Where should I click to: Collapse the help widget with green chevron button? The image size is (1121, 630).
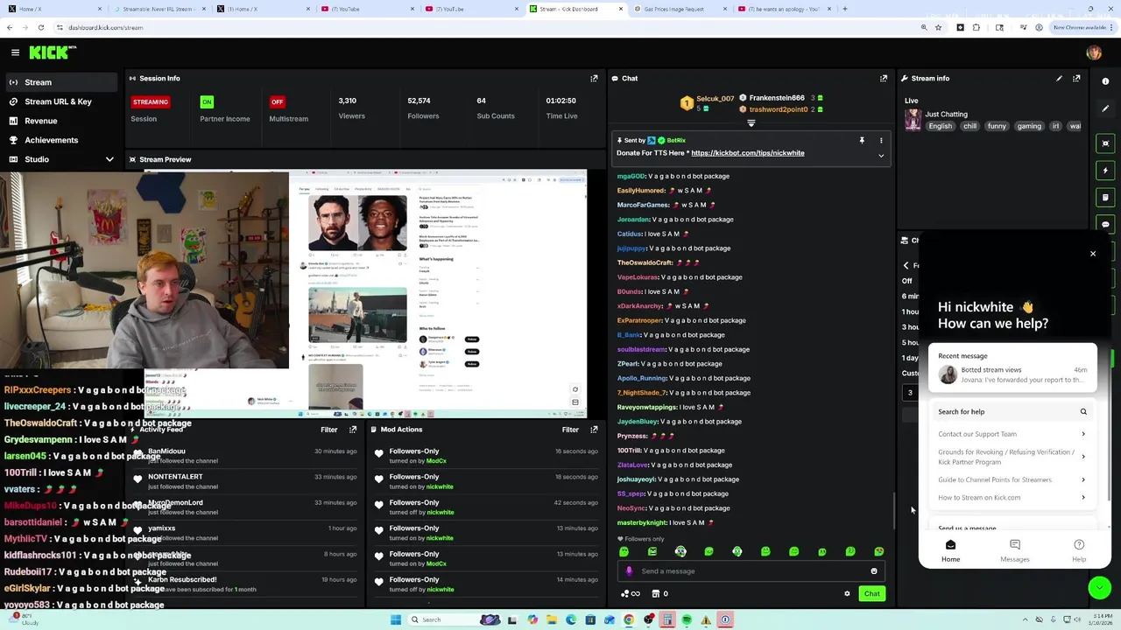[x=1099, y=588]
